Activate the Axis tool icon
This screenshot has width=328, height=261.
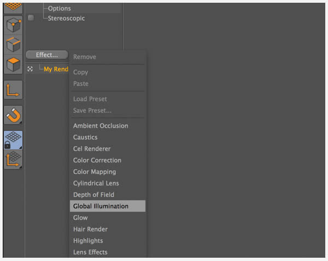click(x=13, y=90)
